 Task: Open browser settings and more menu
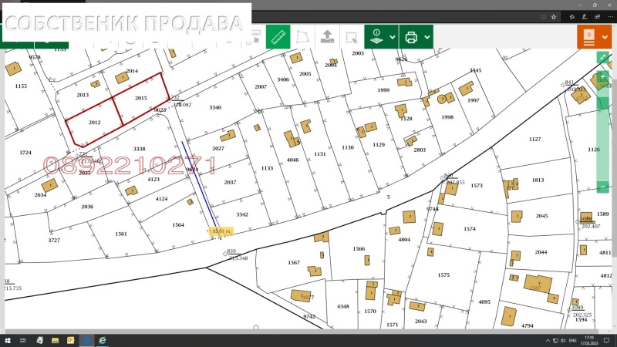(610, 17)
